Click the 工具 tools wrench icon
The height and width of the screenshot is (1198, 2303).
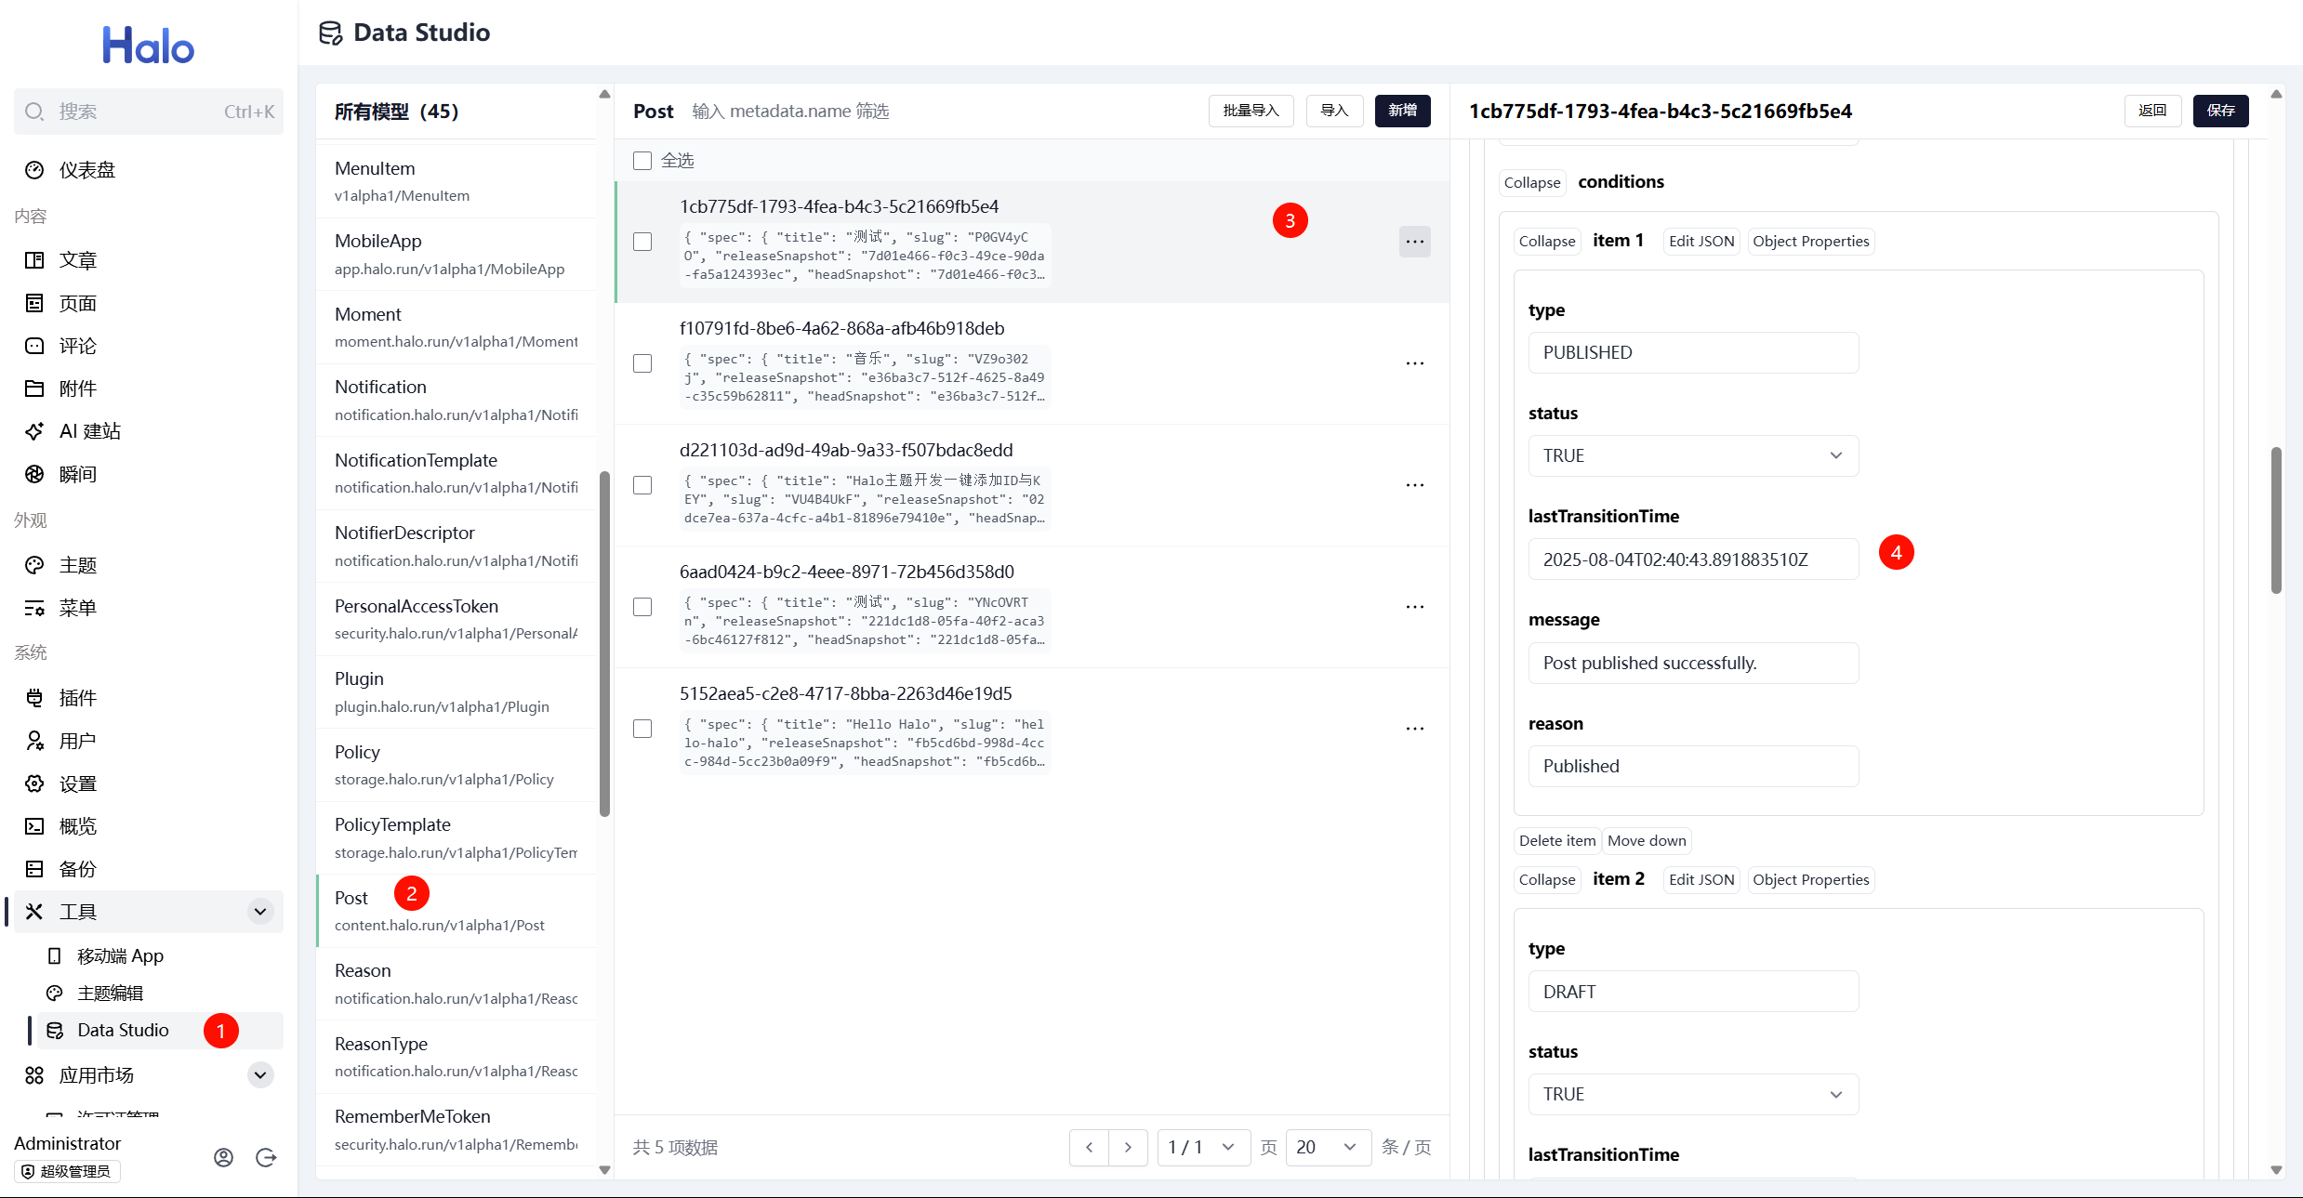34,912
